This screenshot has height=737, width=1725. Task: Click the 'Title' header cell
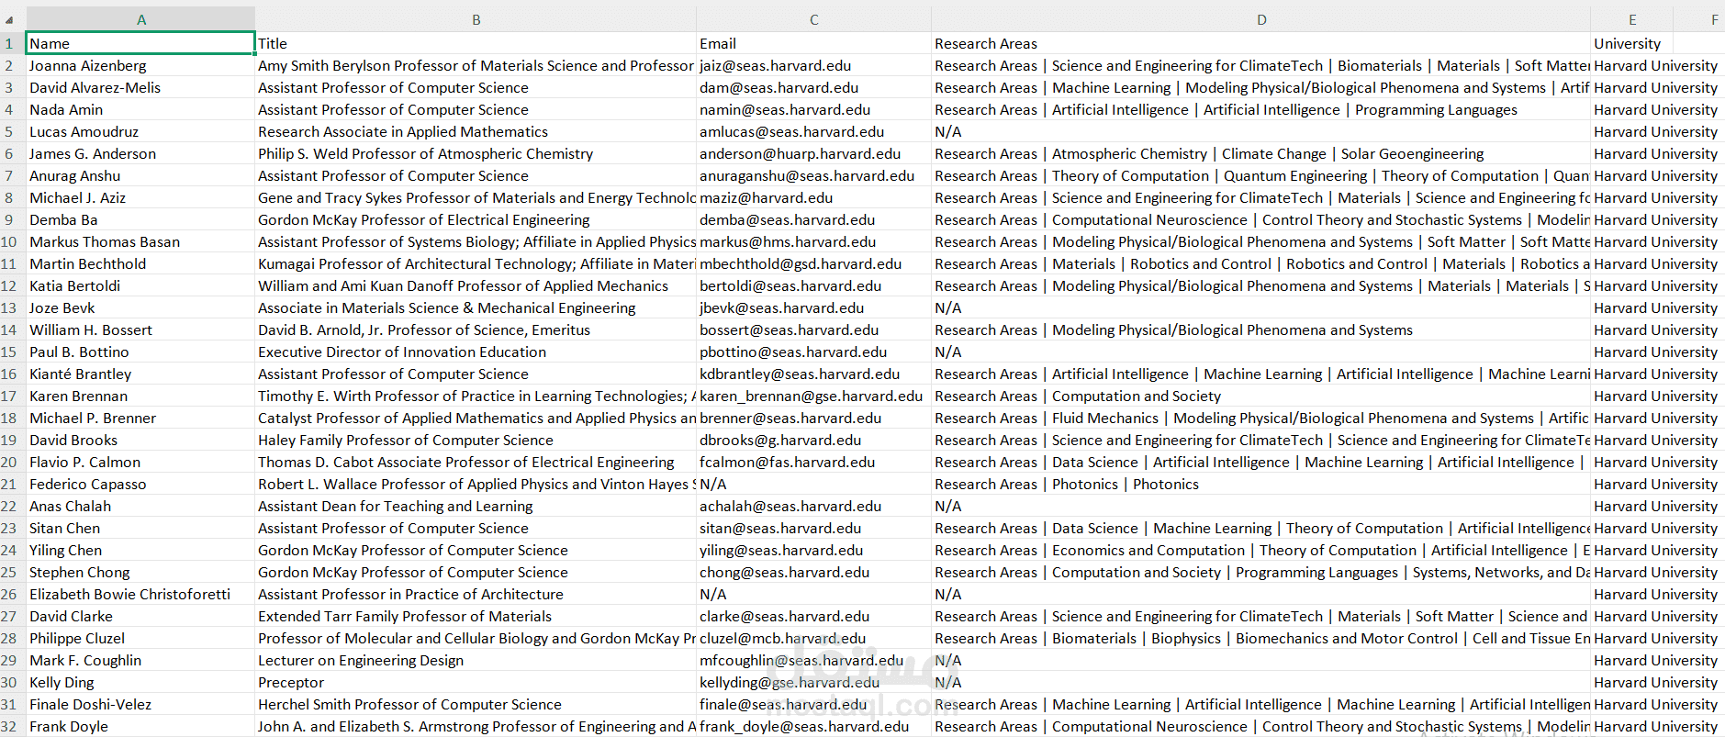tap(476, 43)
